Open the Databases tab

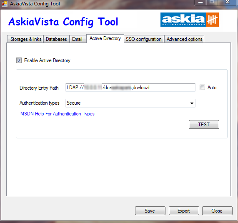click(56, 39)
